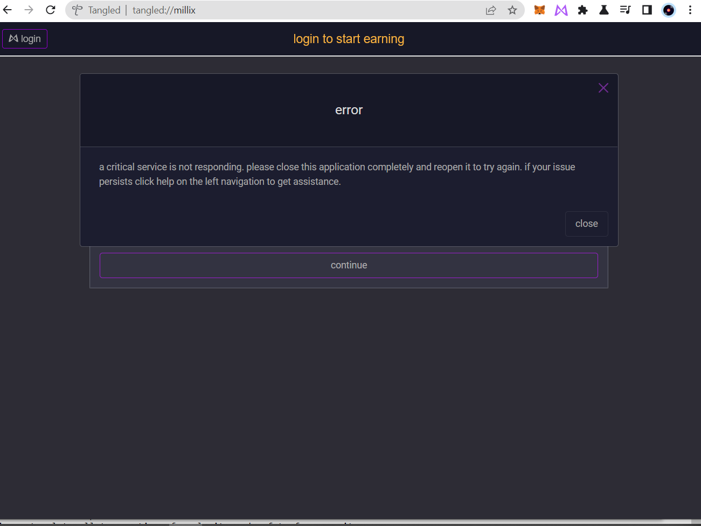Click the continue button
701x526 pixels.
coord(349,265)
